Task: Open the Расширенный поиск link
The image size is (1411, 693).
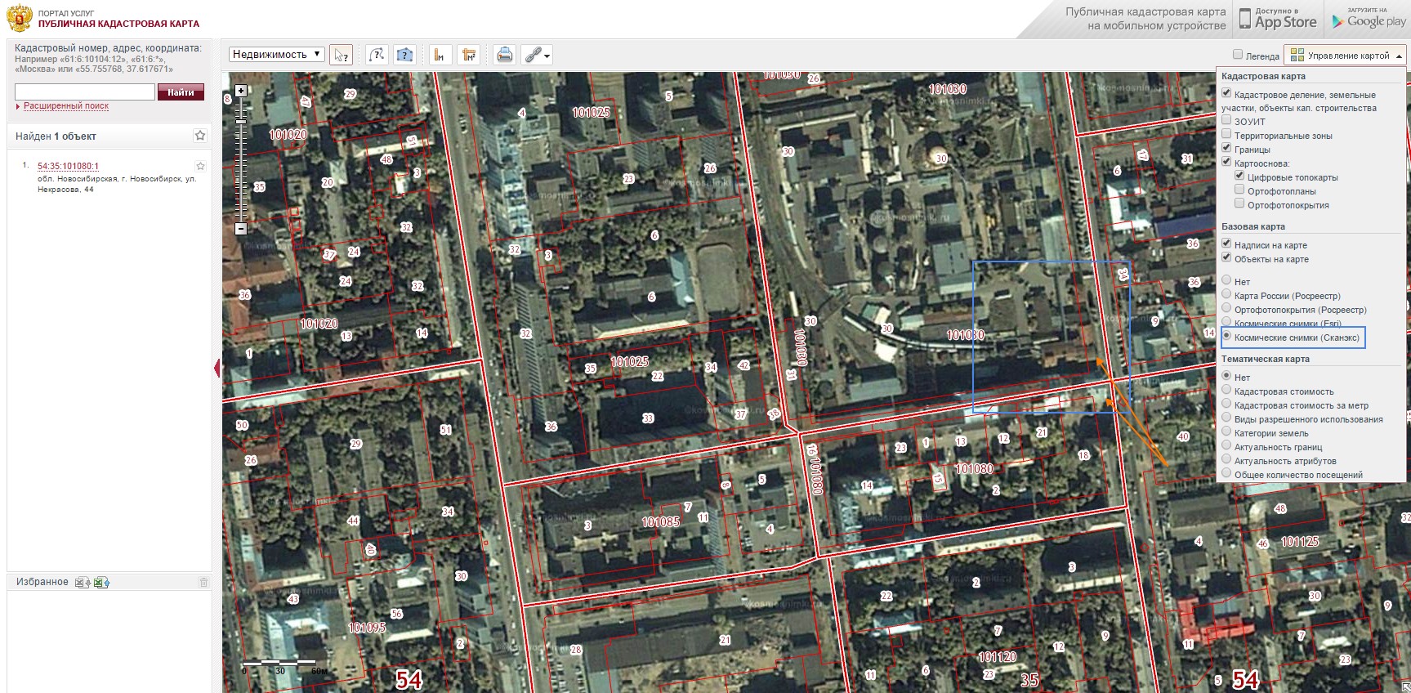Action: point(65,106)
